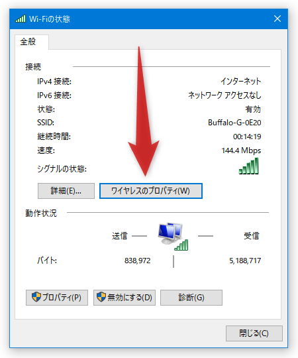The image size is (298, 358).
Task: Click the 動作状況 section heading
Action: (41, 213)
